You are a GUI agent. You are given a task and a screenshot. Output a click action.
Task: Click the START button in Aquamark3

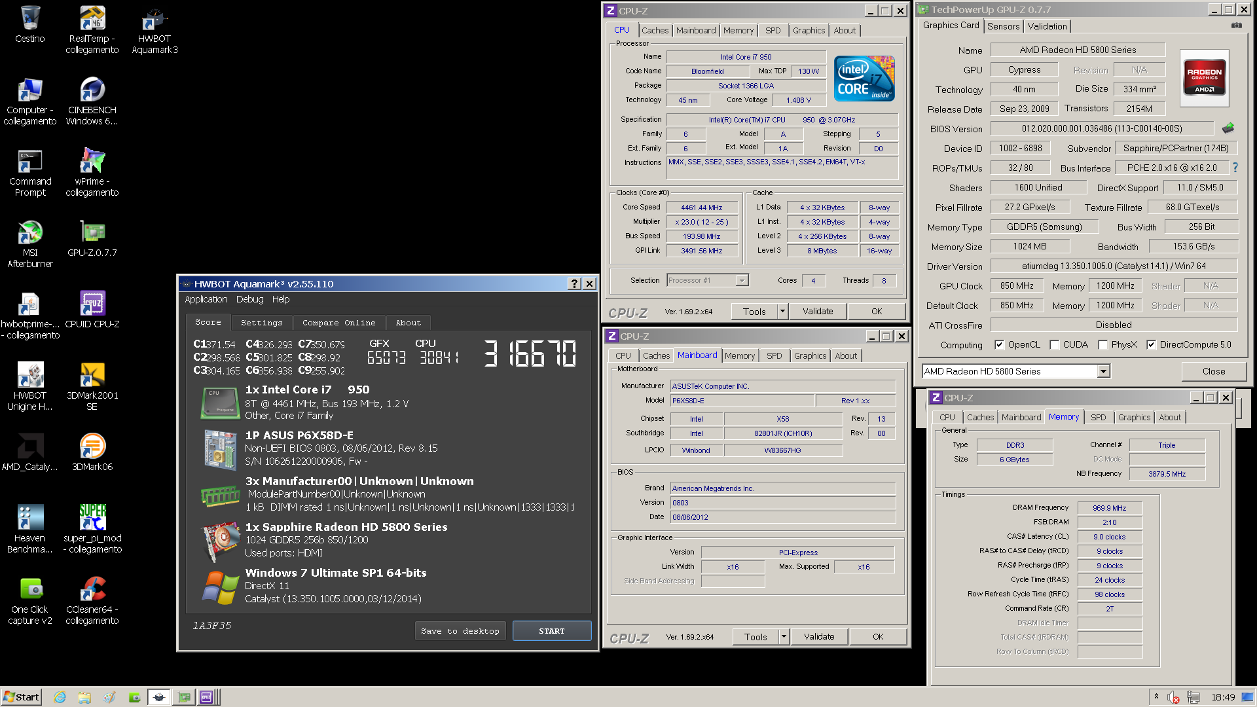(x=552, y=631)
